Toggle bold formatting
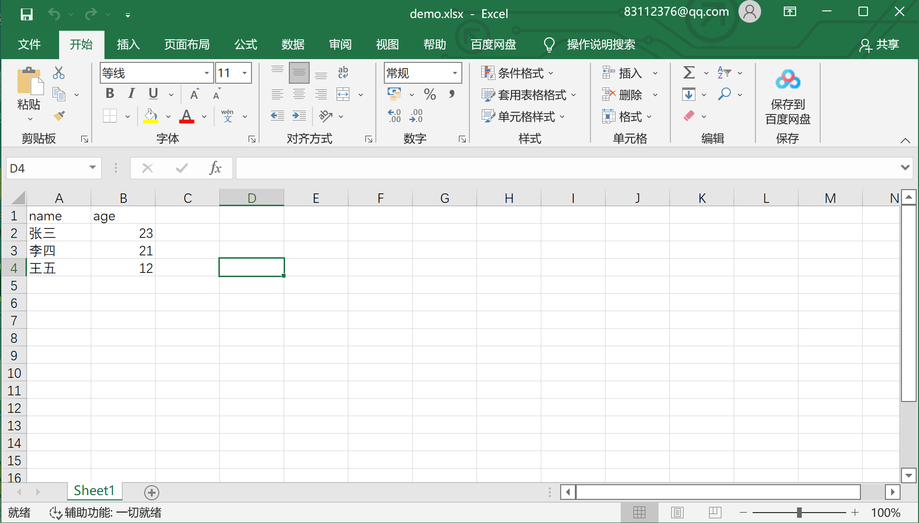 tap(109, 93)
